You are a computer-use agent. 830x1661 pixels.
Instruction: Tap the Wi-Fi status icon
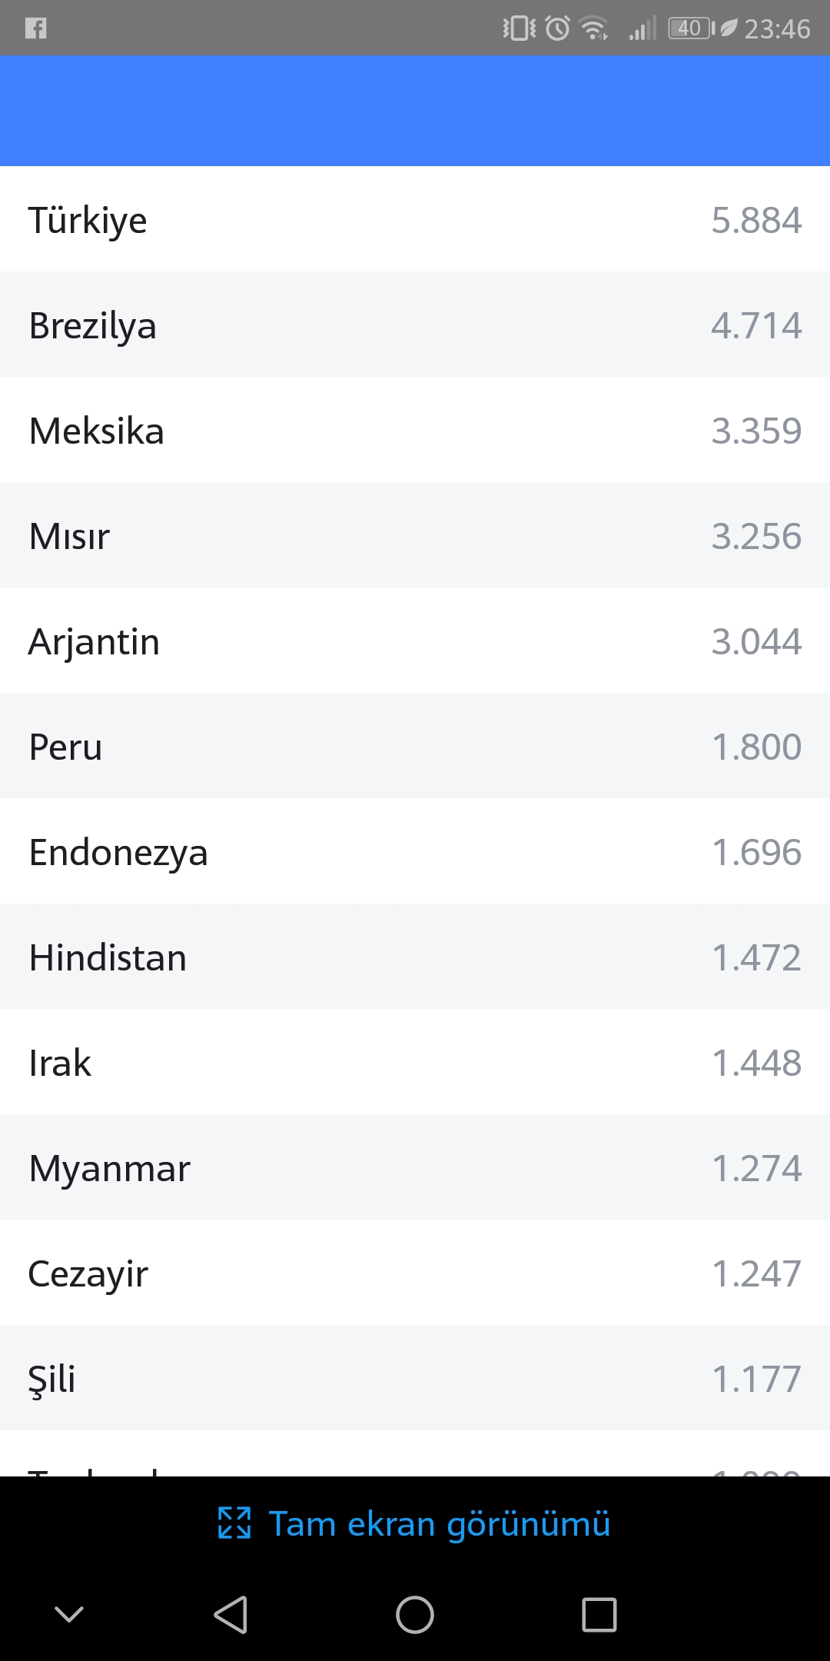click(x=594, y=28)
